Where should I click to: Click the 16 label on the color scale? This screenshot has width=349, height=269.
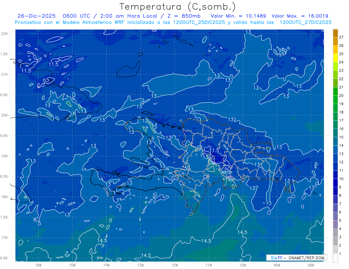pos(341,129)
